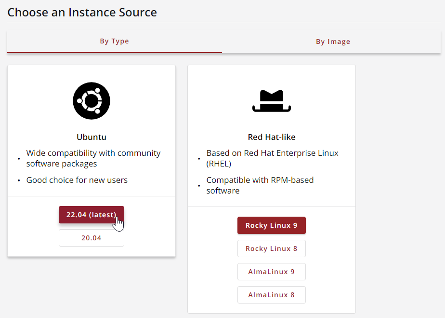Click the highlighted 22.04 latest version button
Viewport: 445px width, 318px height.
(92, 215)
